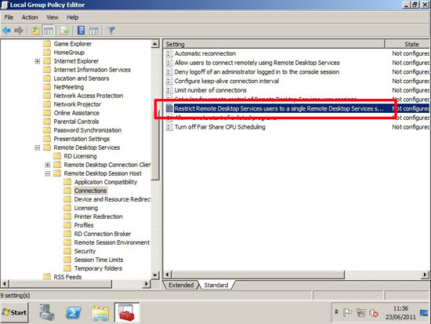Click muted speaker tray icon
Viewport: 431px width, 324px height.
pyautogui.click(x=374, y=313)
